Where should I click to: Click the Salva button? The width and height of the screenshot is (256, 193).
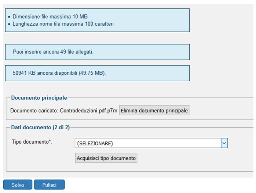pos(18,185)
